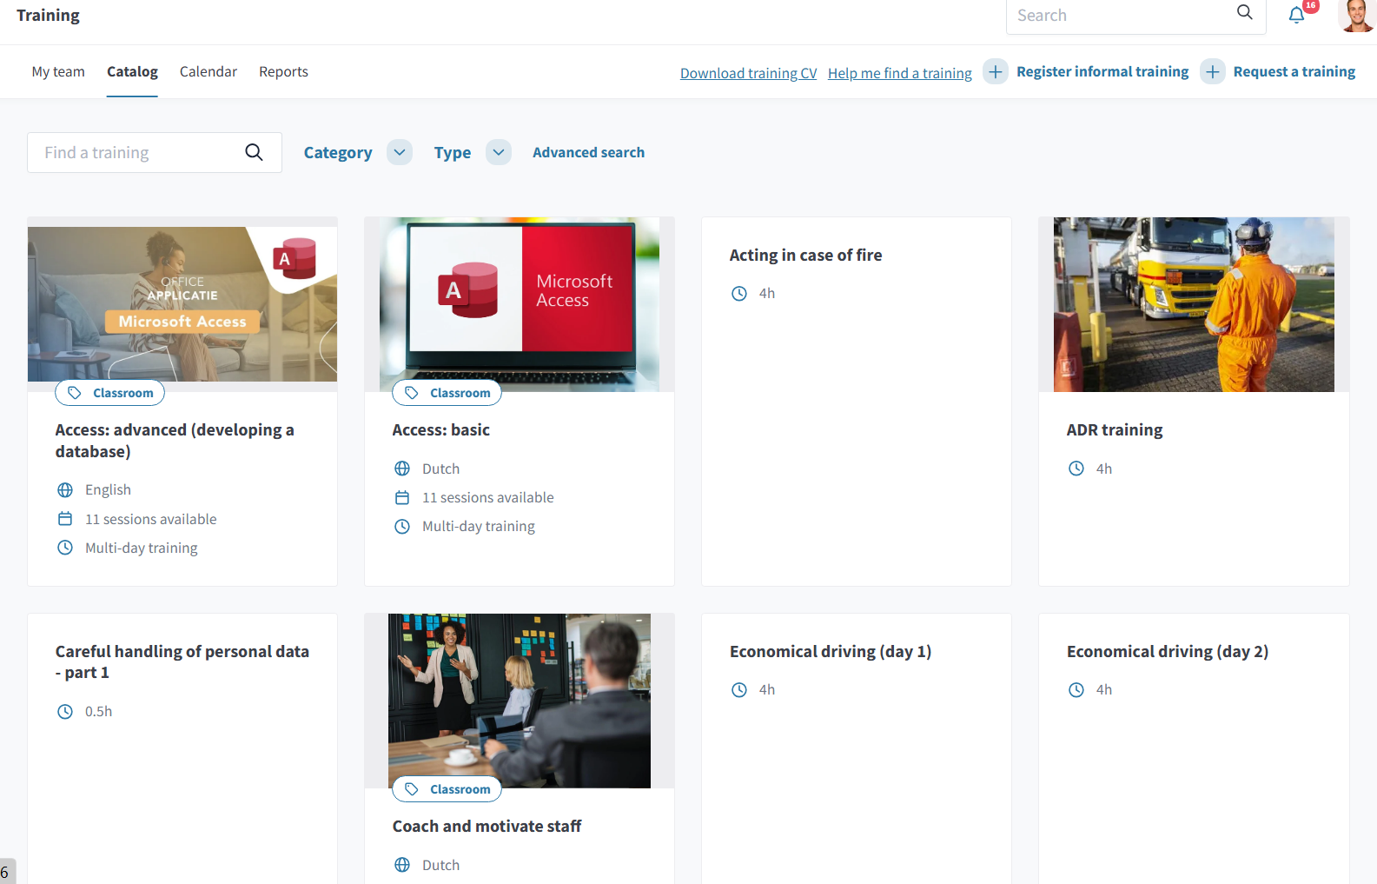Click tag icon on Access: basic Classroom badge
The height and width of the screenshot is (884, 1377).
(412, 393)
